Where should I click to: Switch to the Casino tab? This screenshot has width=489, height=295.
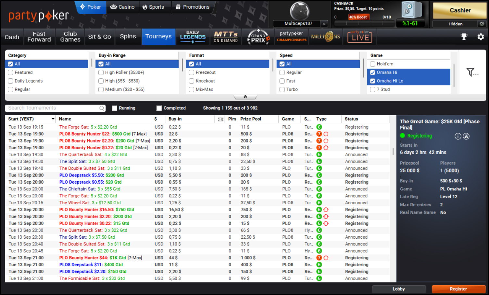pyautogui.click(x=122, y=7)
